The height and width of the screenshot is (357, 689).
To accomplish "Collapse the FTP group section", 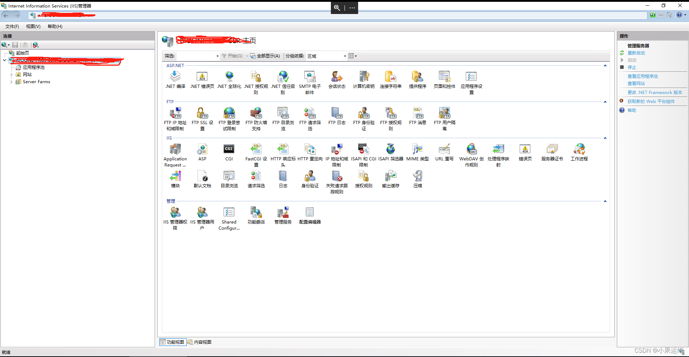I will 605,102.
